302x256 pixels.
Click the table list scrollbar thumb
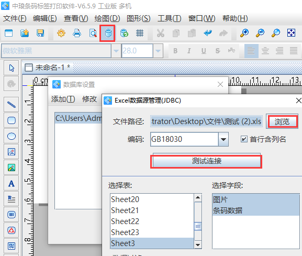[198, 226]
